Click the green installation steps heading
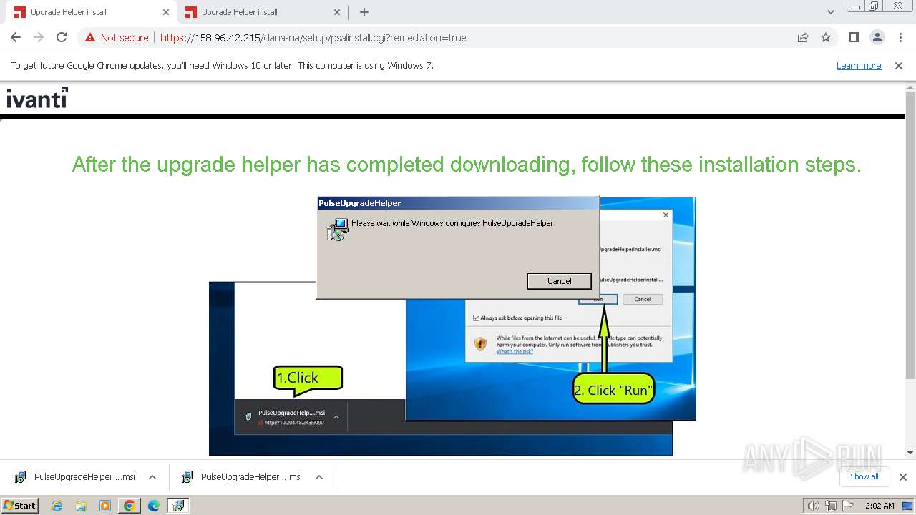This screenshot has height=515, width=916. coord(467,165)
